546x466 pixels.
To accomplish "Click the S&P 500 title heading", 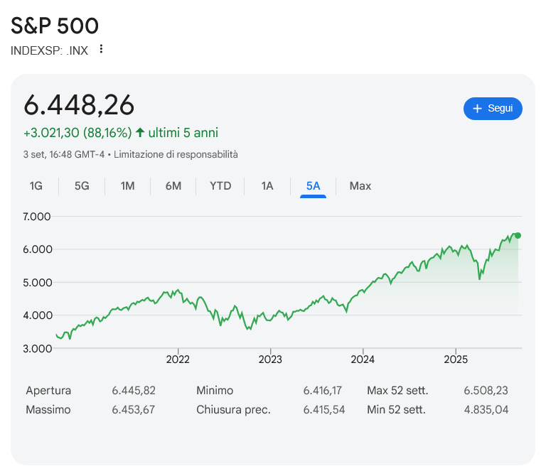I will point(55,26).
